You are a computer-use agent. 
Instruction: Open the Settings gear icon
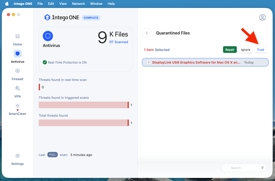[x=18, y=156]
